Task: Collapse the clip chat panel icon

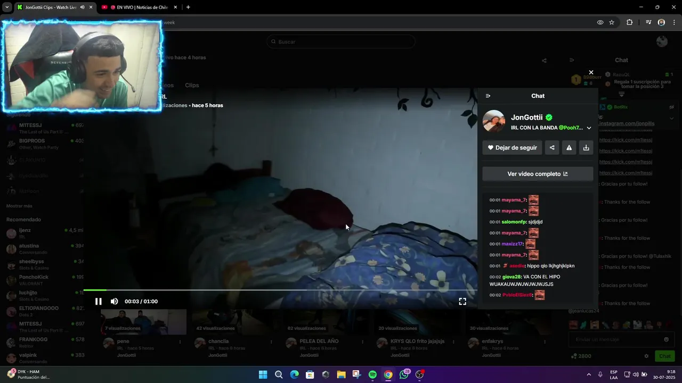Action: click(x=488, y=96)
